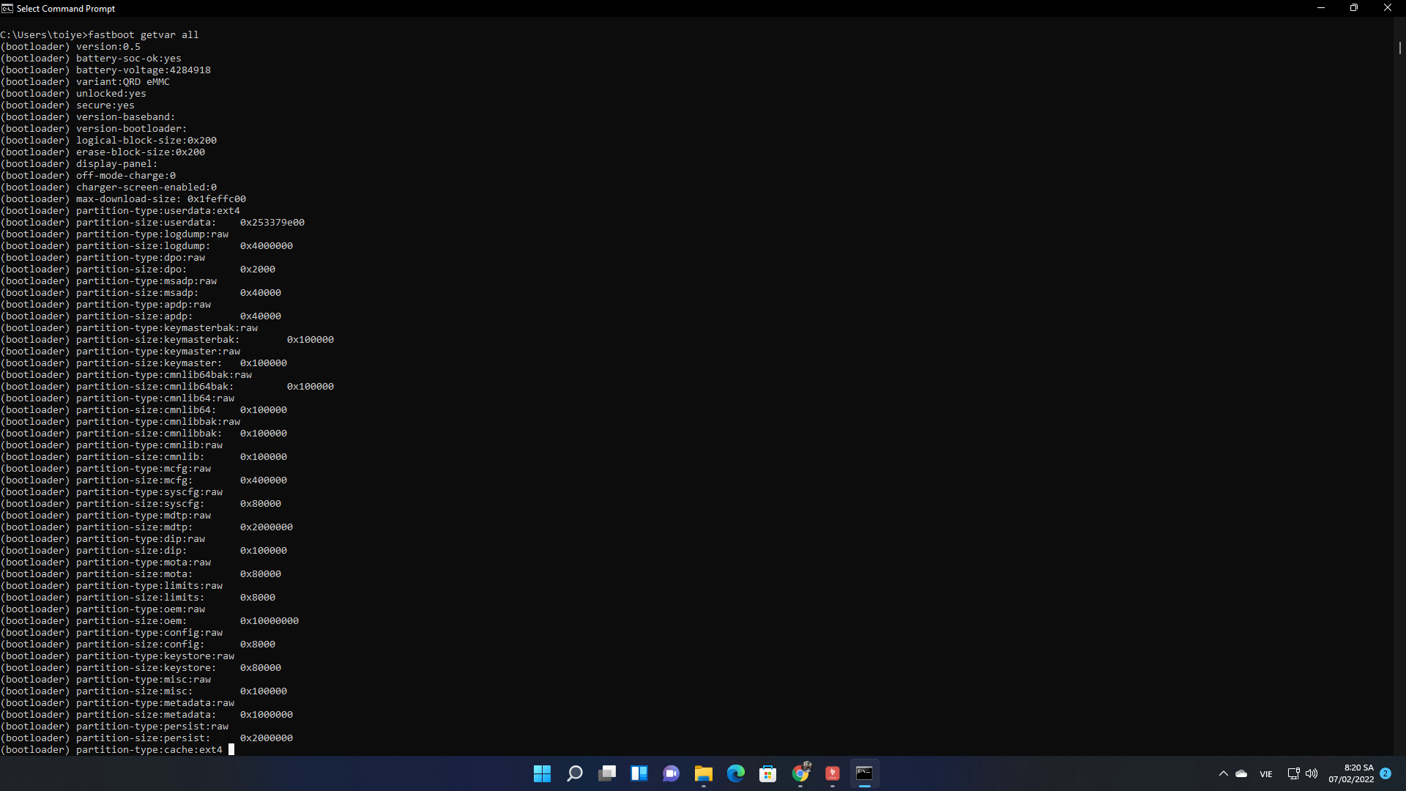Screen dimensions: 1406x791
Task: Open the Windows Start menu
Action: point(542,773)
